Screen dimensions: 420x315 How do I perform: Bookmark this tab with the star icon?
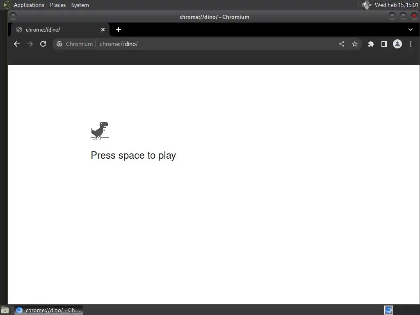pos(355,44)
